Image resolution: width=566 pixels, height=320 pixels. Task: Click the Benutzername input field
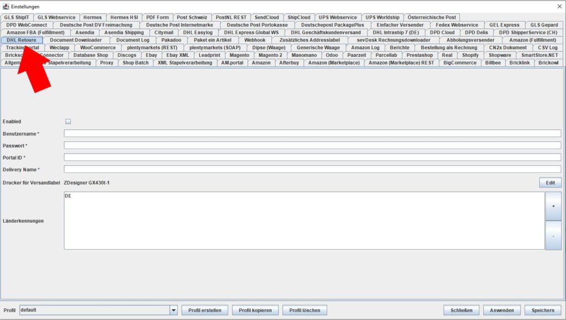click(x=312, y=134)
